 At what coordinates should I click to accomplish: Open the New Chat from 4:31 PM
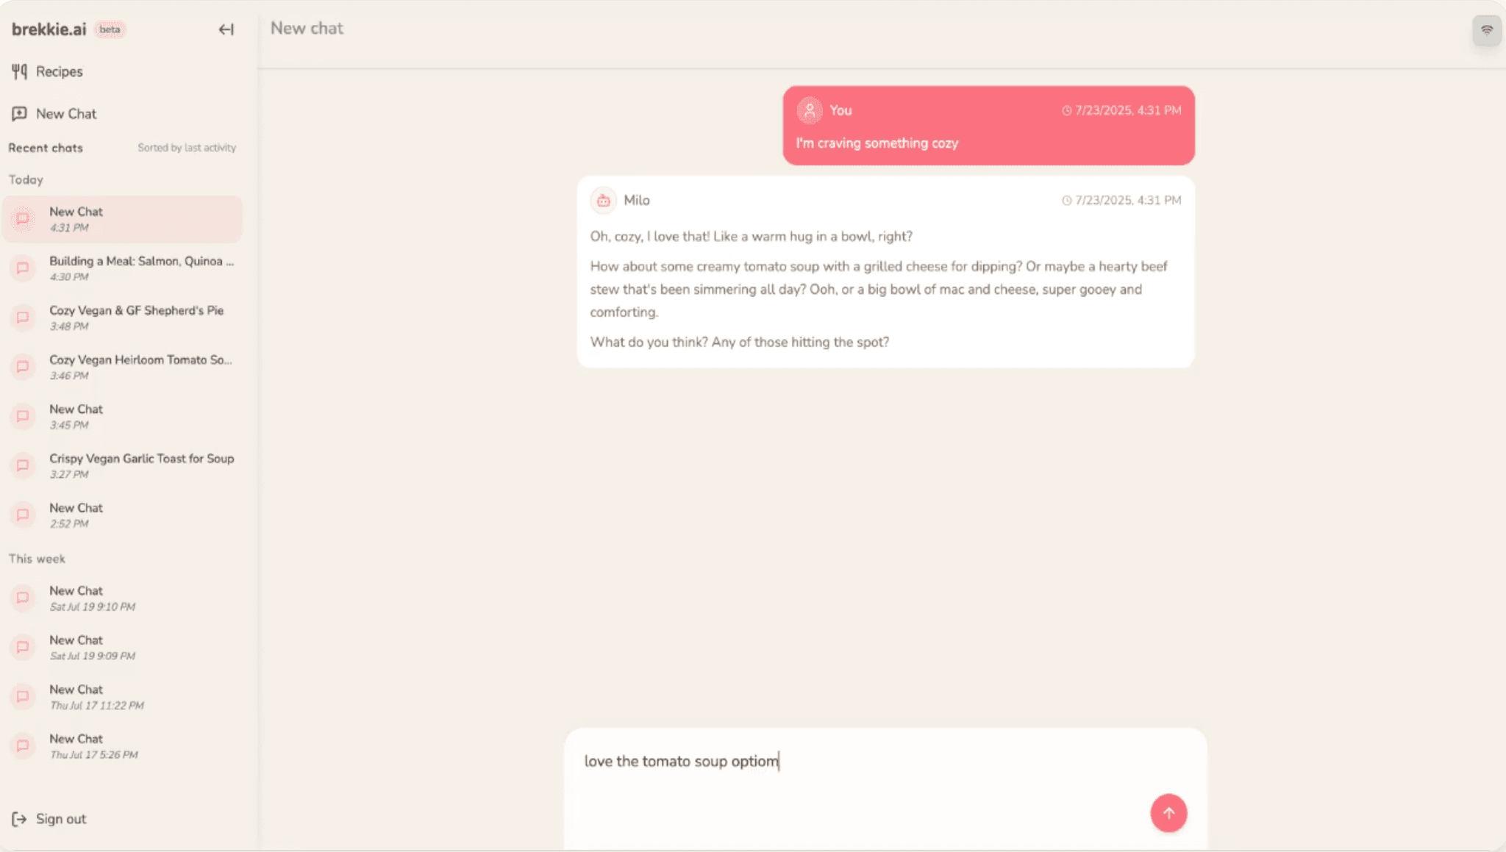click(123, 219)
